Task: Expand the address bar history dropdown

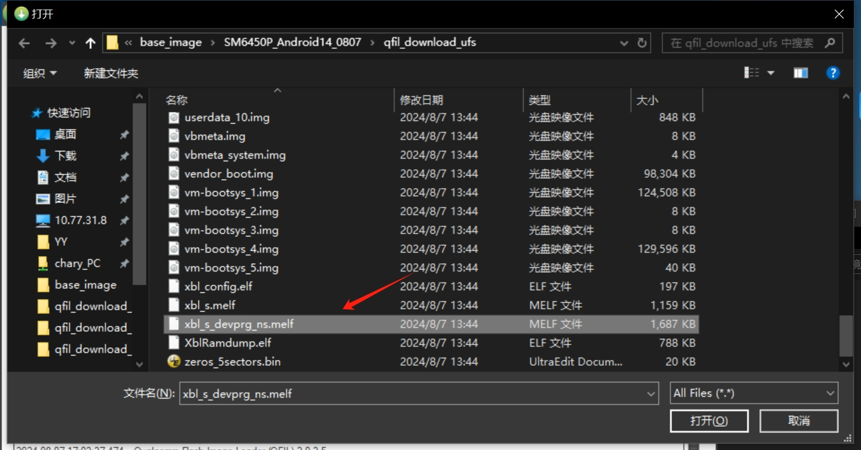Action: point(624,43)
